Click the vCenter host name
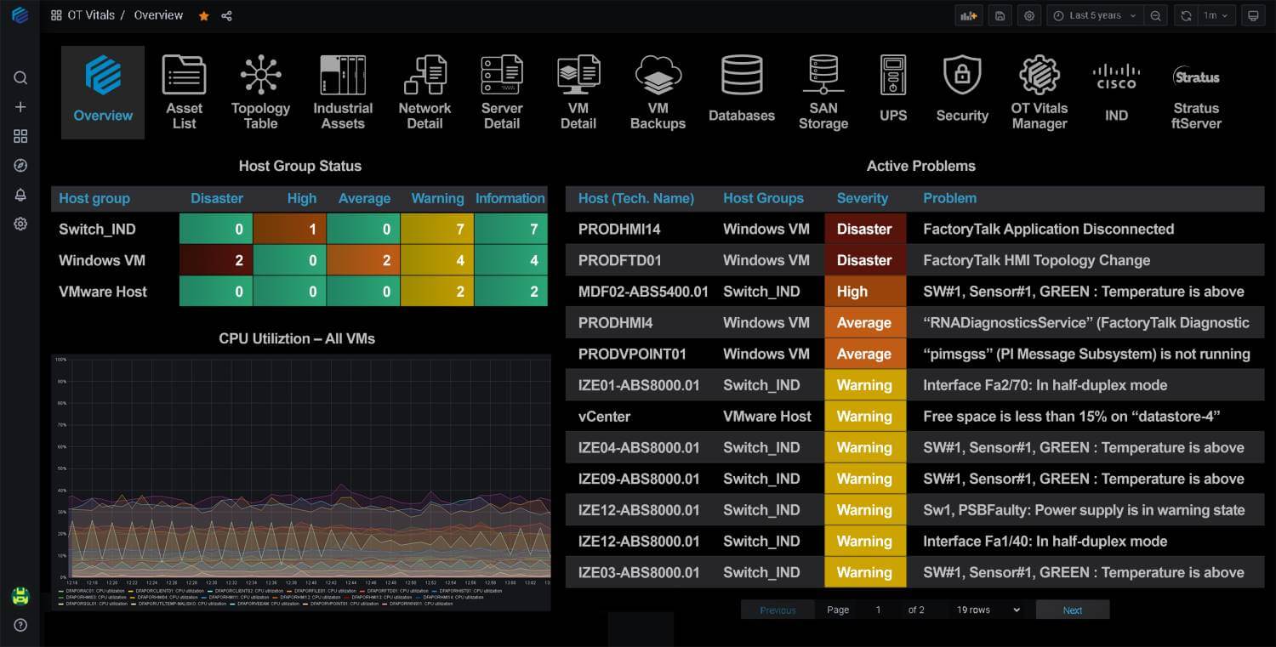This screenshot has width=1276, height=647. point(604,417)
